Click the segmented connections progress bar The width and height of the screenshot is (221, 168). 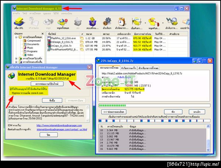tap(154, 121)
